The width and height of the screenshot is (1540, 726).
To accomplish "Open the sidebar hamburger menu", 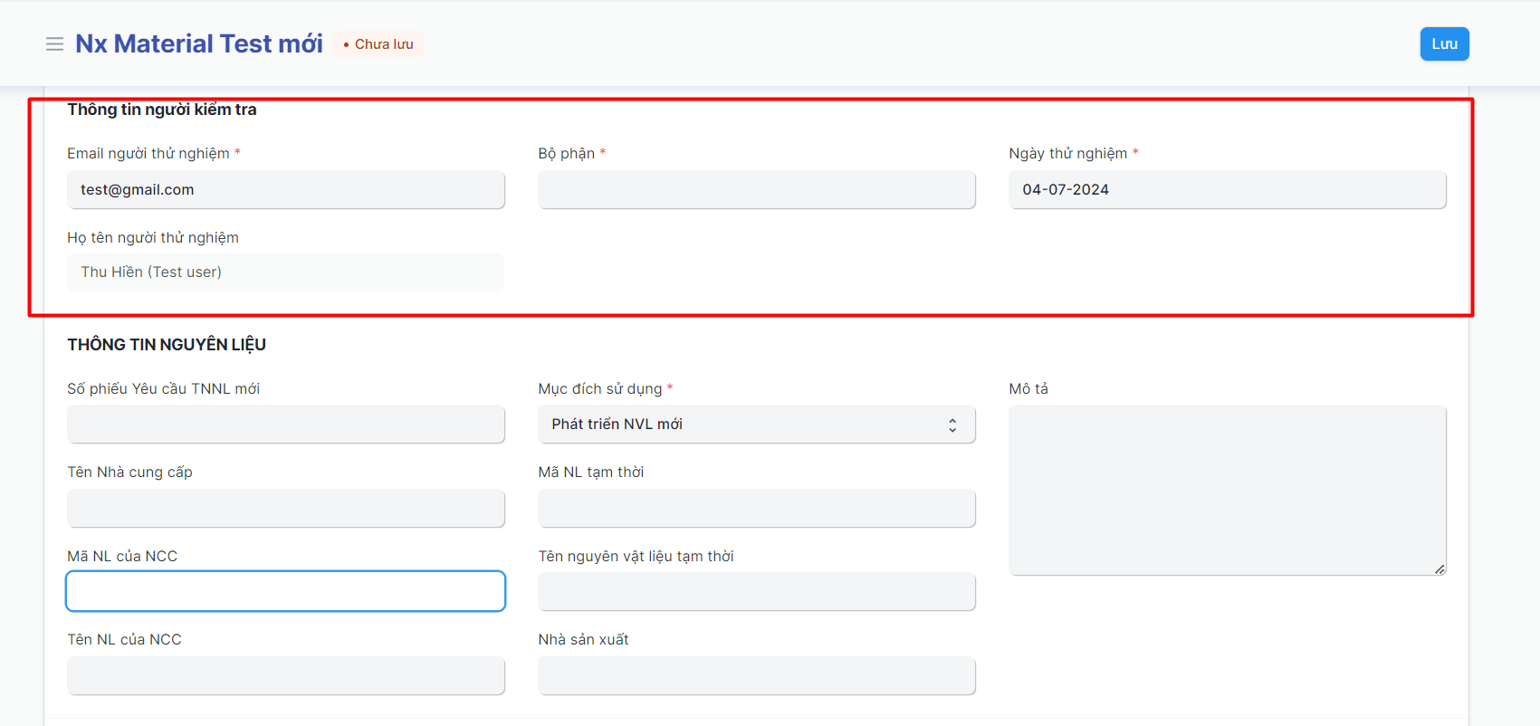I will (x=54, y=44).
